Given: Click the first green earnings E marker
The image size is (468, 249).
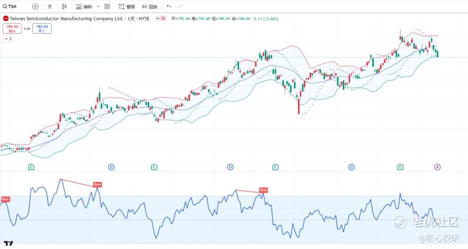Looking at the screenshot, I should pos(31,167).
